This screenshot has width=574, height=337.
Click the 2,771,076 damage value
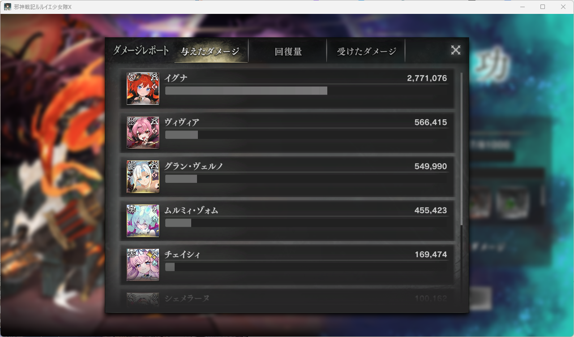427,78
